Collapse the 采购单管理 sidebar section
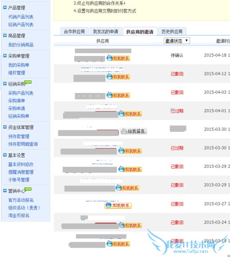230x257 pixels. 5,56
